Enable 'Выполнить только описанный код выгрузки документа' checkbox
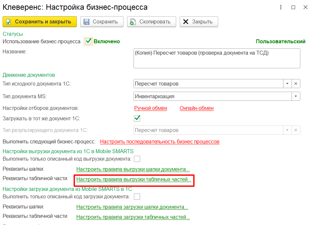The width and height of the screenshot is (313, 225). 137,159
